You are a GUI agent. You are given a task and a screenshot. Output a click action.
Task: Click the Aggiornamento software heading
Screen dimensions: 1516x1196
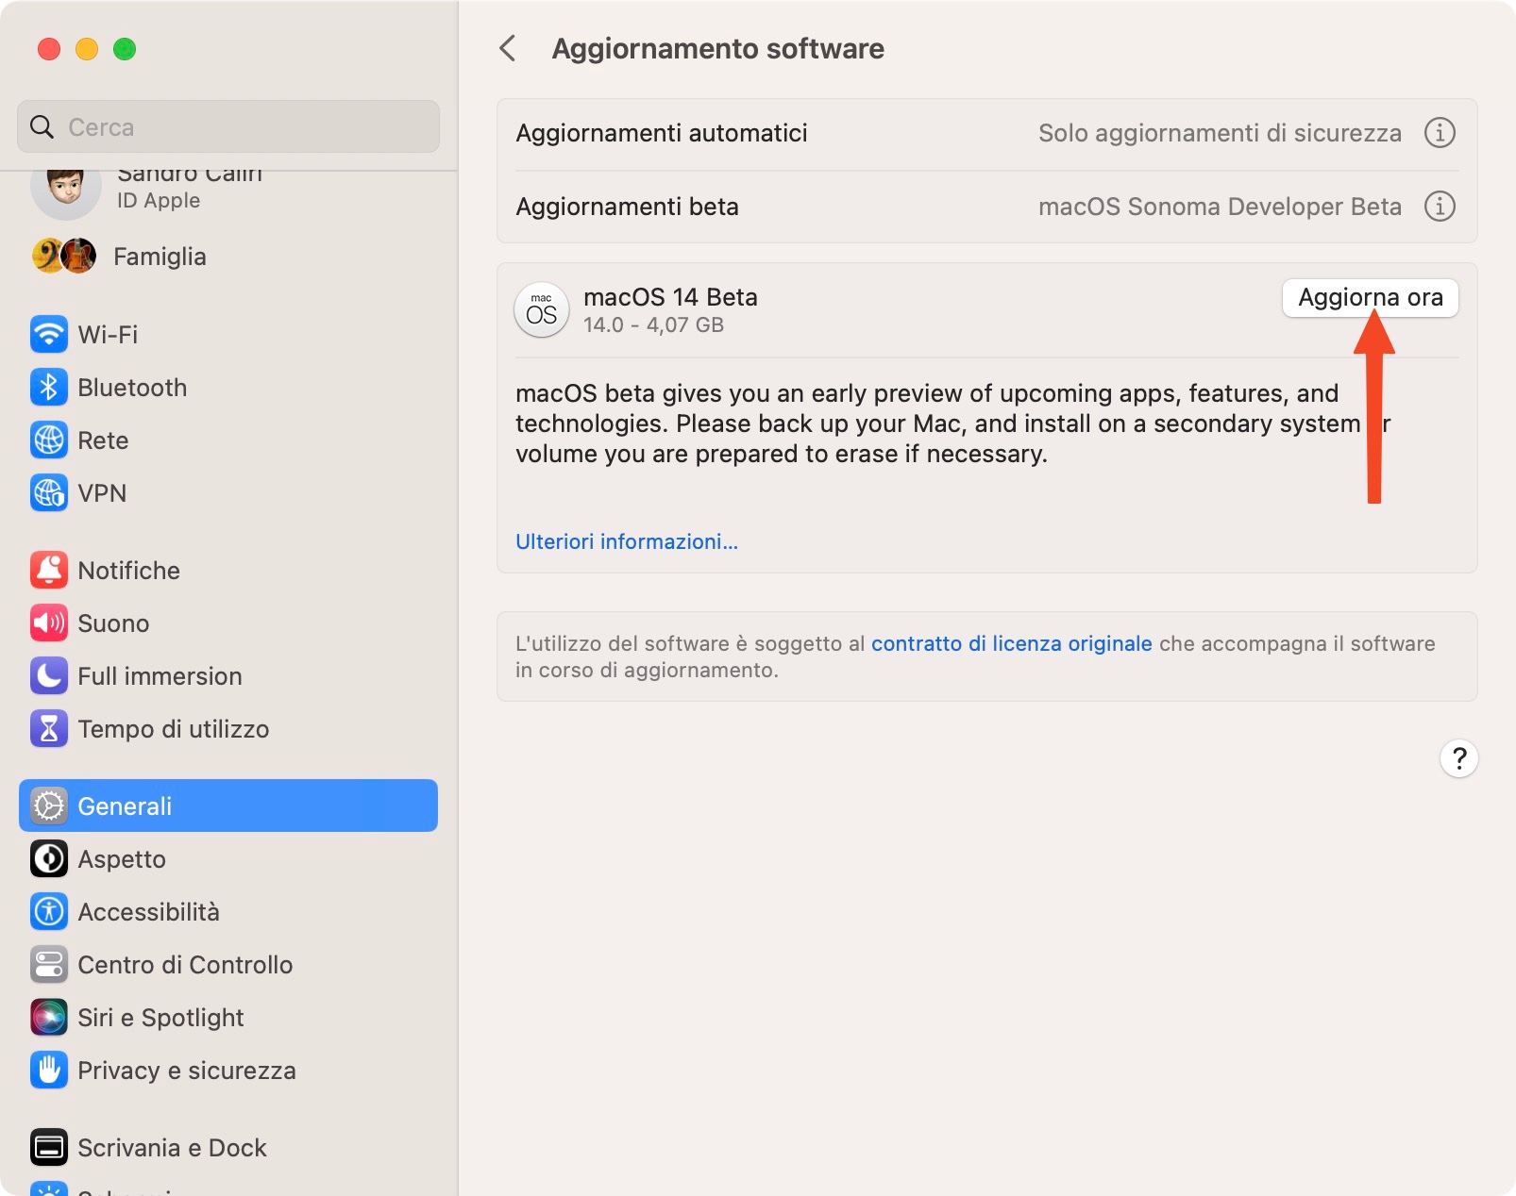pos(717,49)
